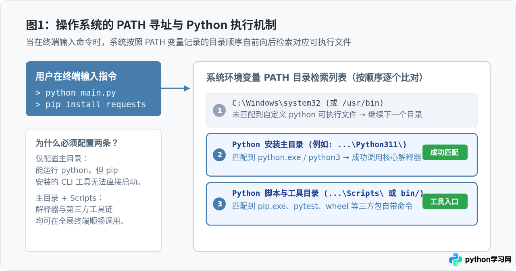This screenshot has width=516, height=271.
Task: Click the line "安装的 CLI 工具无法直接启动。"
Action: pos(89,182)
